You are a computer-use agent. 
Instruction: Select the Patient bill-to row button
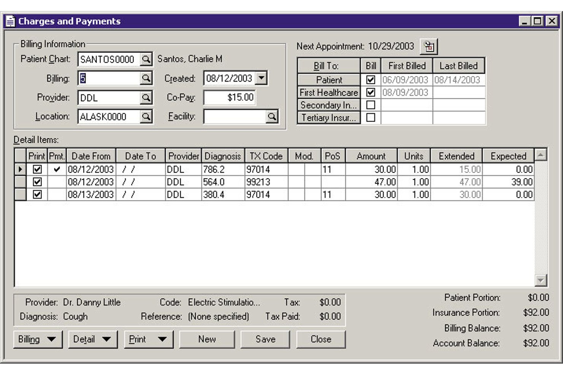[329, 80]
